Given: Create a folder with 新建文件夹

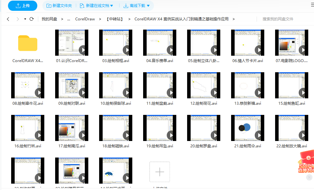Looking at the screenshot, I should point(59,6).
